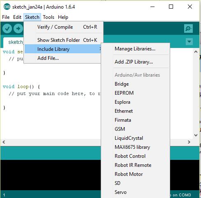The height and width of the screenshot is (198, 201).
Task: Open the File menu
Action: pyautogui.click(x=6, y=17)
